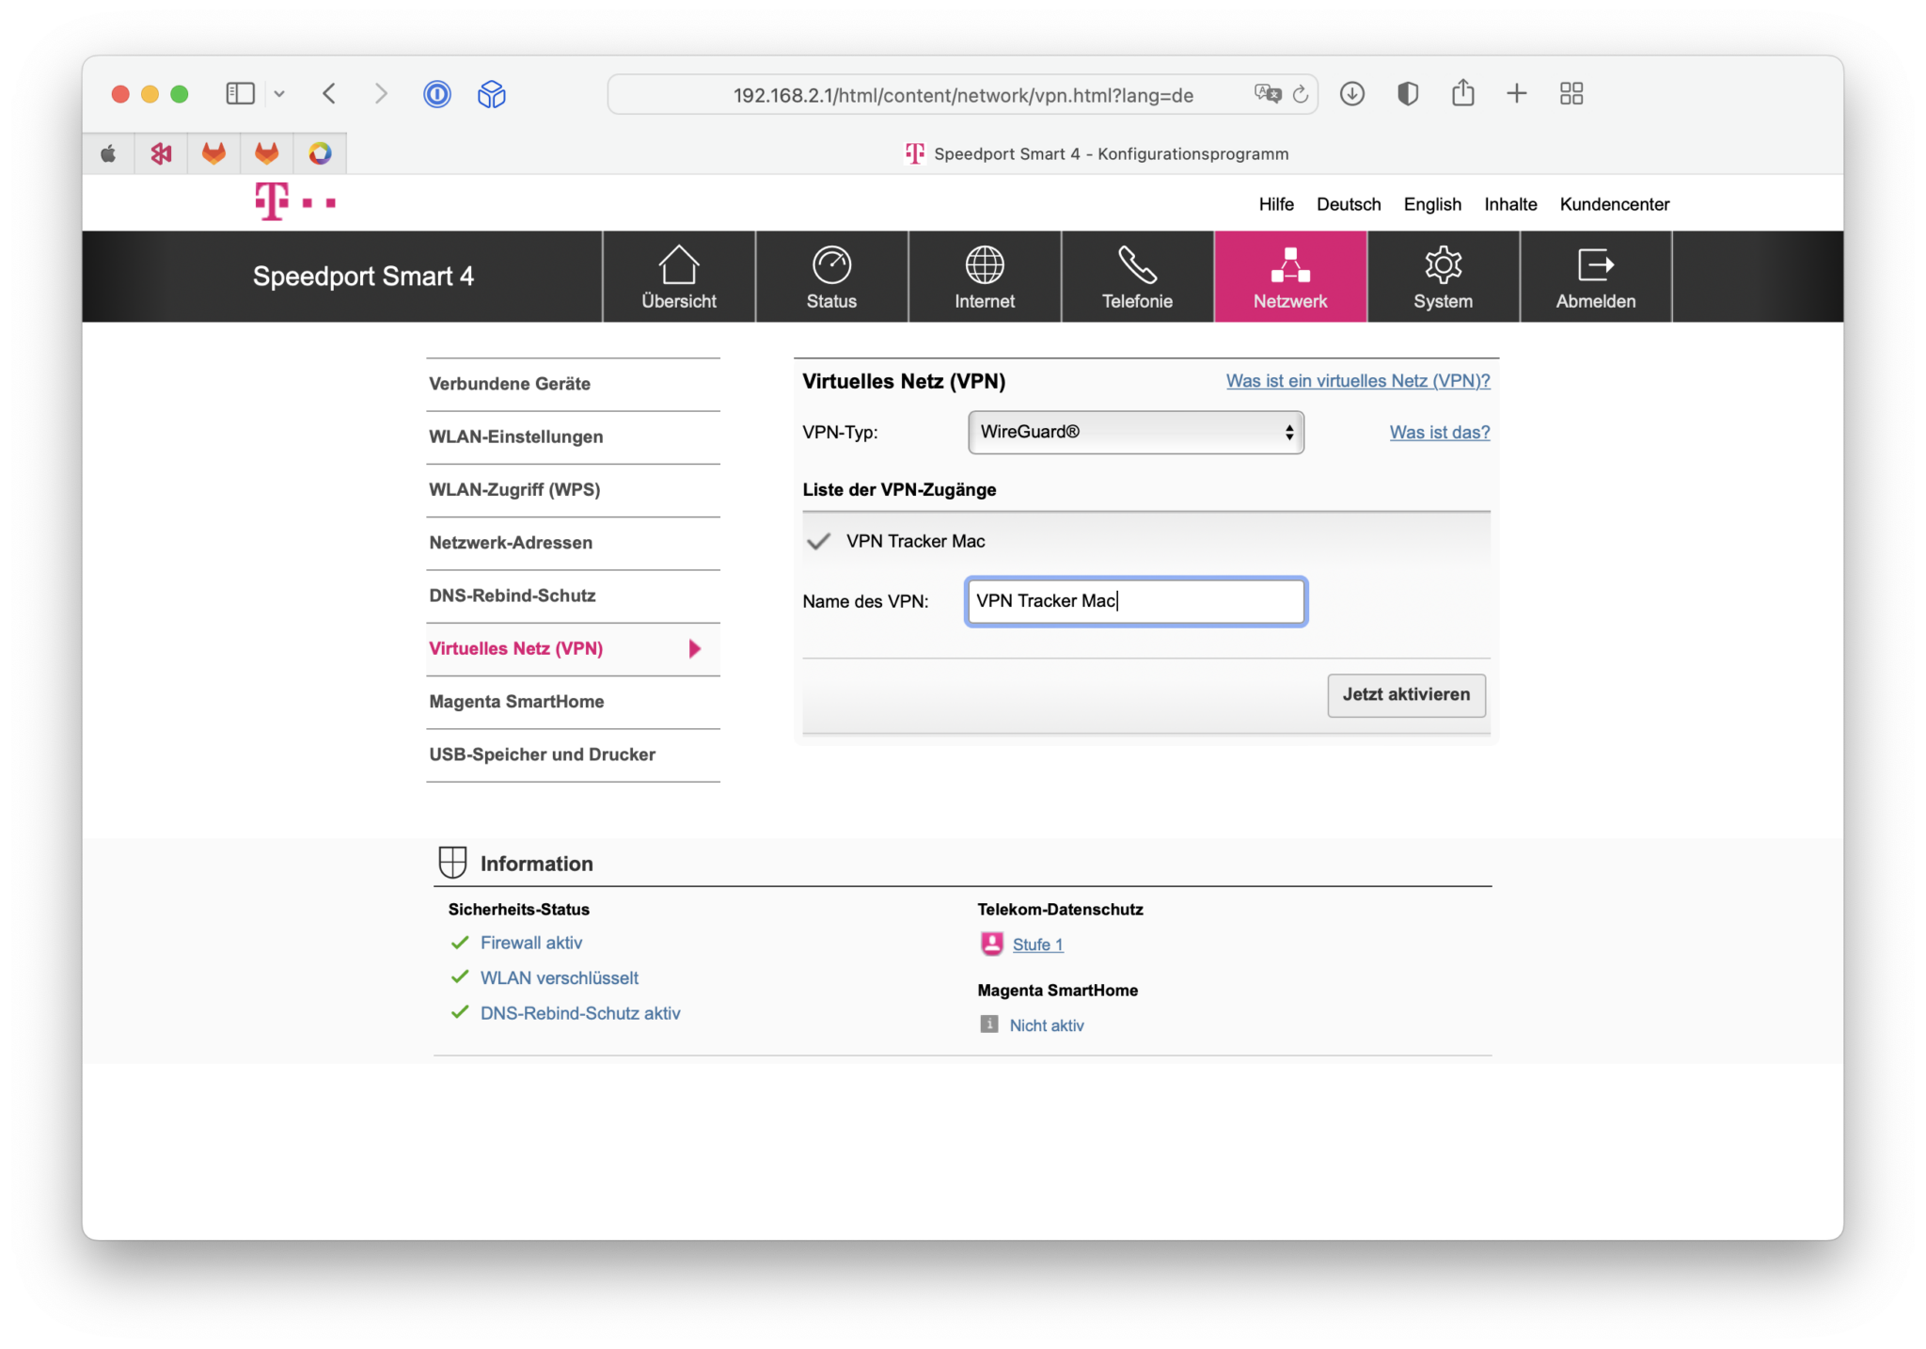Screen dimensions: 1926x1349
Task: Open the Kundencenter link
Action: [1615, 204]
